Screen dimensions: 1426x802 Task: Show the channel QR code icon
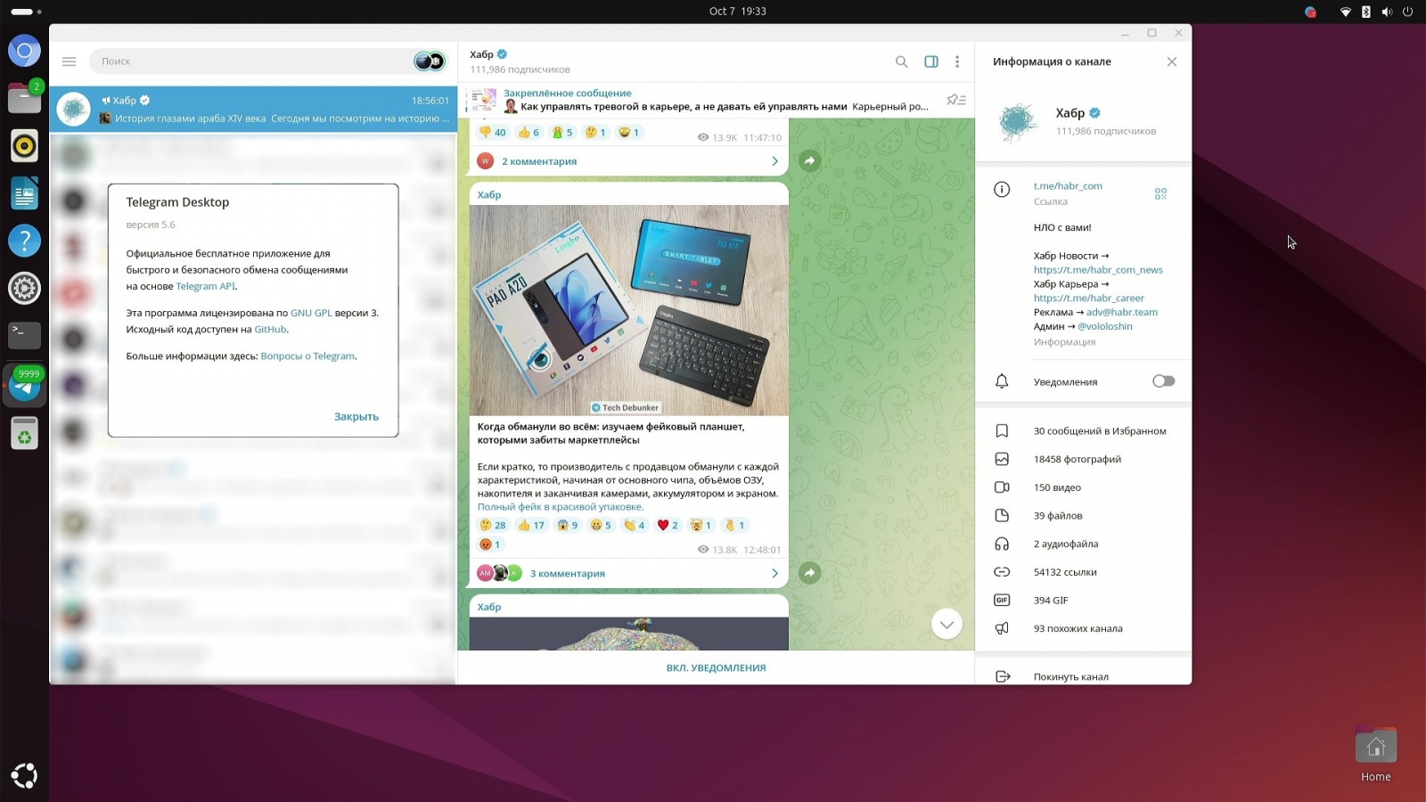pyautogui.click(x=1160, y=193)
